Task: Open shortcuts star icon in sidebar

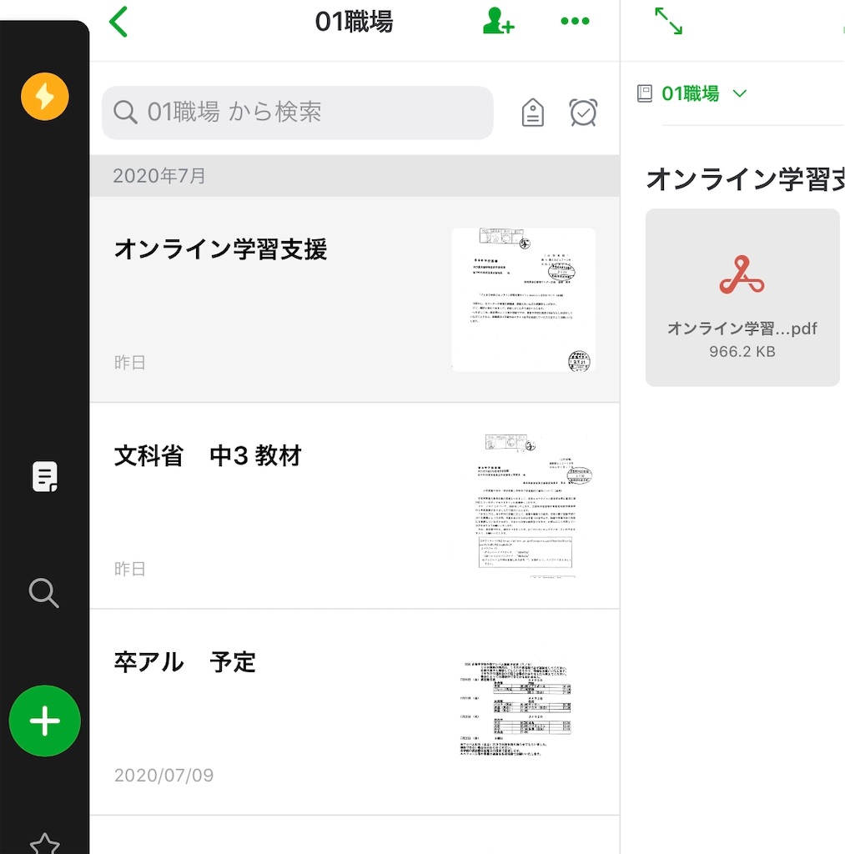Action: coord(45,843)
